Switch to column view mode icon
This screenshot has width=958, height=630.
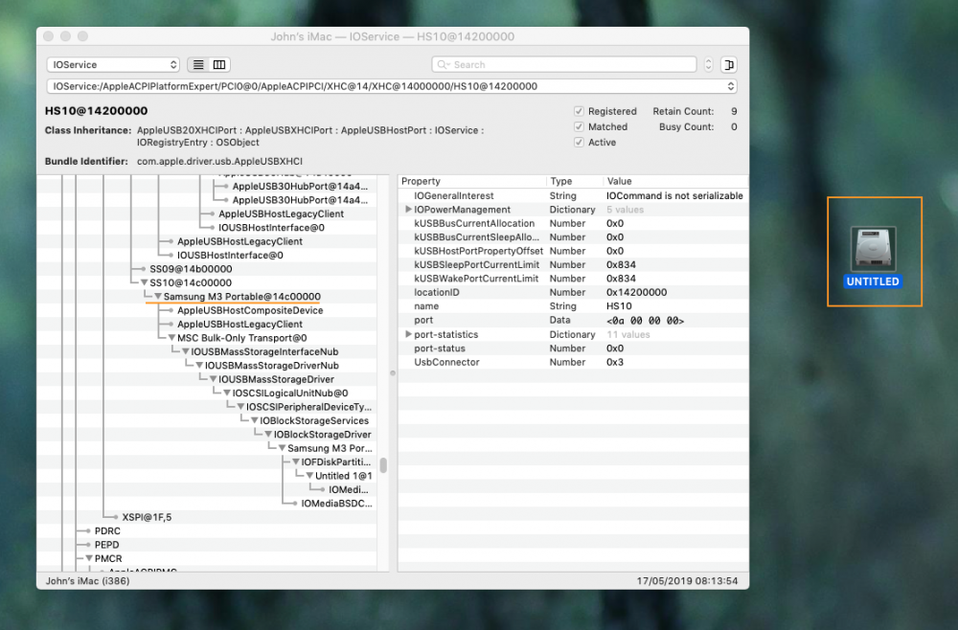click(x=219, y=65)
